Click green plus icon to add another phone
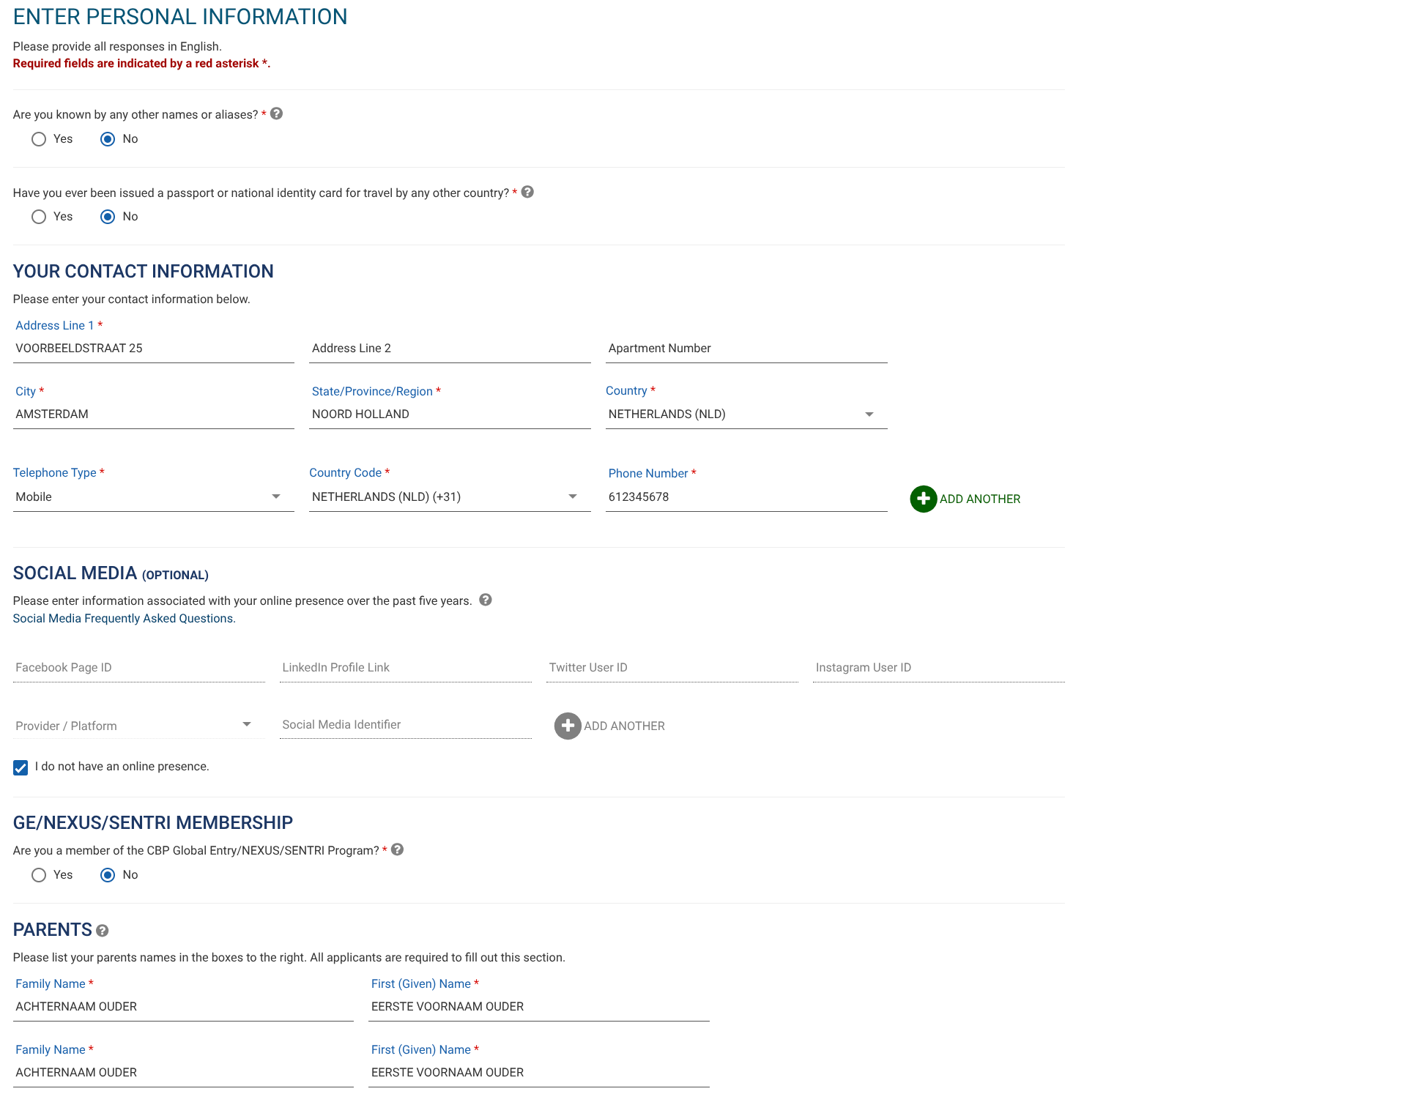Screen dimensions: 1407x1105 tap(923, 499)
